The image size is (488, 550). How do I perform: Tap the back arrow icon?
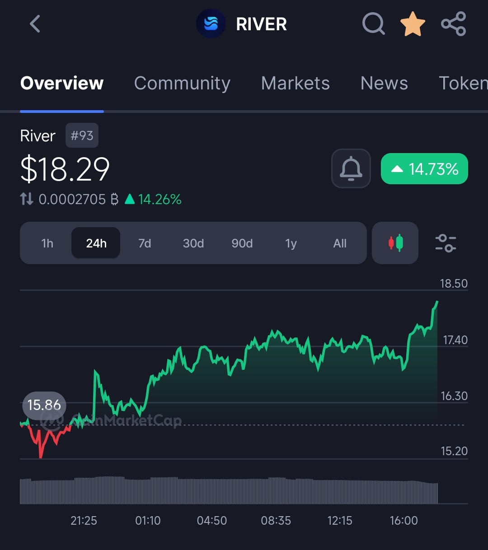(x=35, y=24)
